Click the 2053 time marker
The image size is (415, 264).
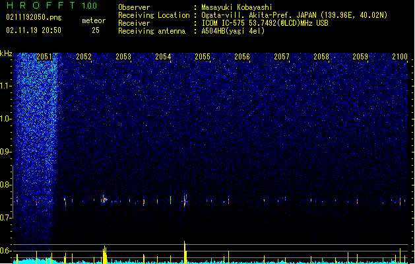point(123,57)
